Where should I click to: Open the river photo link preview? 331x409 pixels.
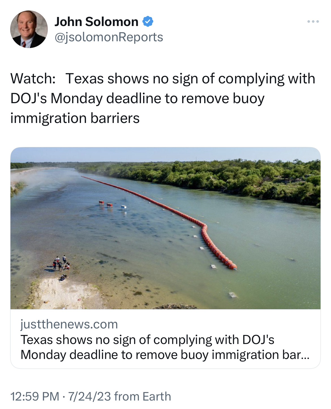165,228
